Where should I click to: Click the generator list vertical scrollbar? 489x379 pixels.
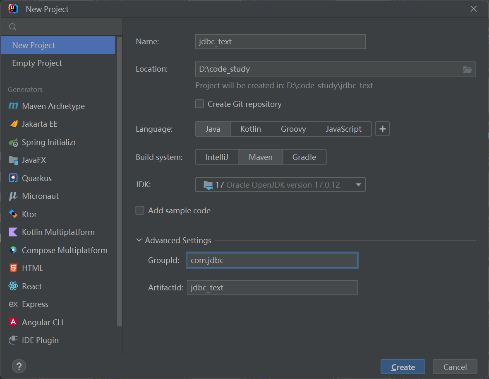click(x=120, y=181)
